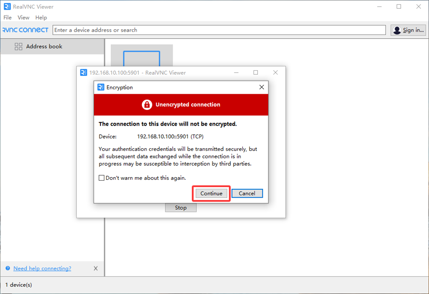The height and width of the screenshot is (294, 429).
Task: Click the blue help info icon
Action: (x=8, y=268)
